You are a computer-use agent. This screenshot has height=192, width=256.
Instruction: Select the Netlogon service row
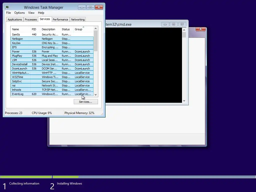coord(52,39)
